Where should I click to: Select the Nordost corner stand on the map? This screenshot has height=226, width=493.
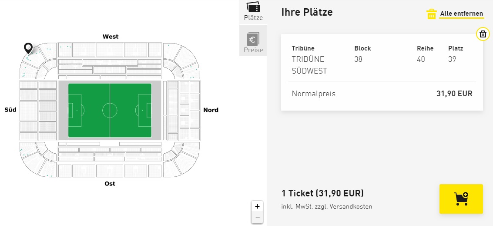point(183,160)
